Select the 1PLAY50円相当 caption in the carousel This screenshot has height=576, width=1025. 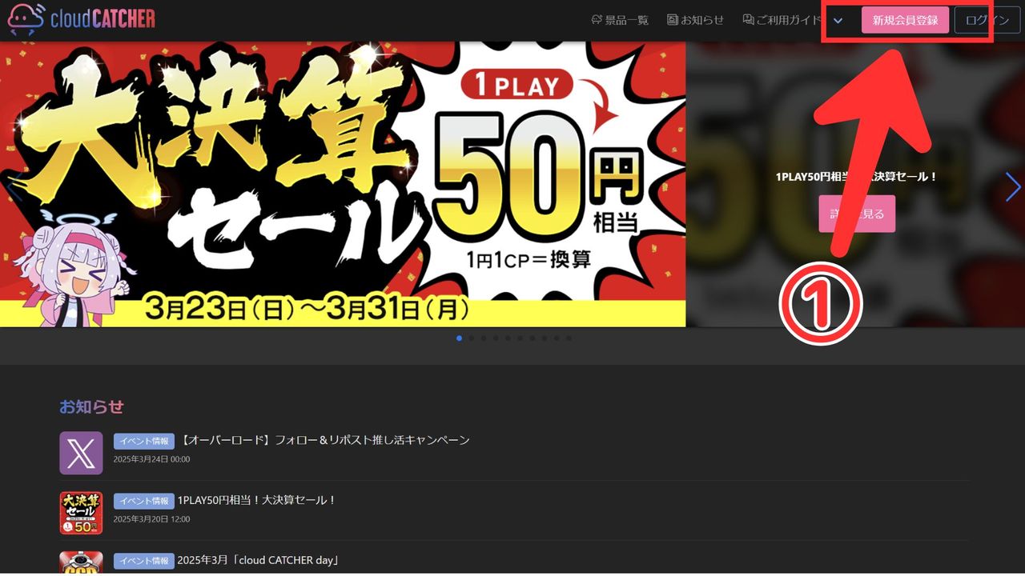point(856,177)
